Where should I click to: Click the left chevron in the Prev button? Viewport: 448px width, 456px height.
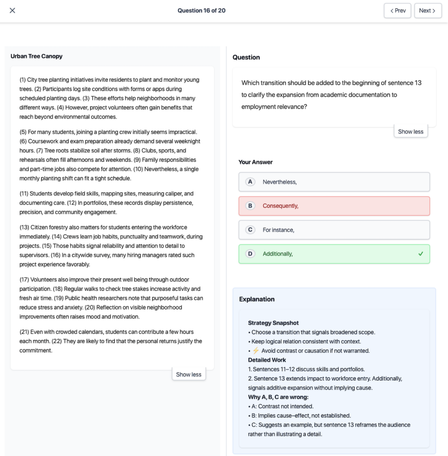[x=391, y=11]
